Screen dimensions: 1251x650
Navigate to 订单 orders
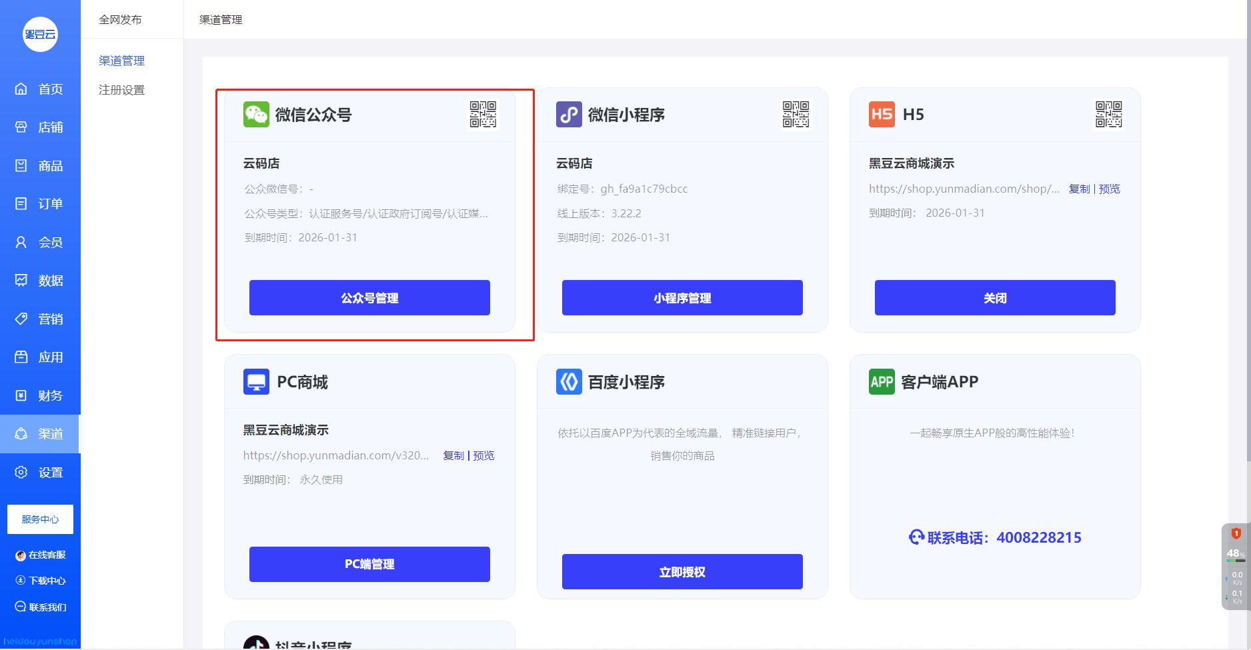[40, 203]
